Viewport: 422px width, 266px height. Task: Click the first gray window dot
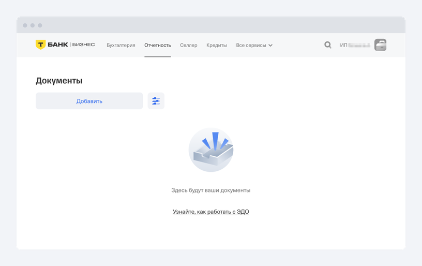pyautogui.click(x=25, y=25)
